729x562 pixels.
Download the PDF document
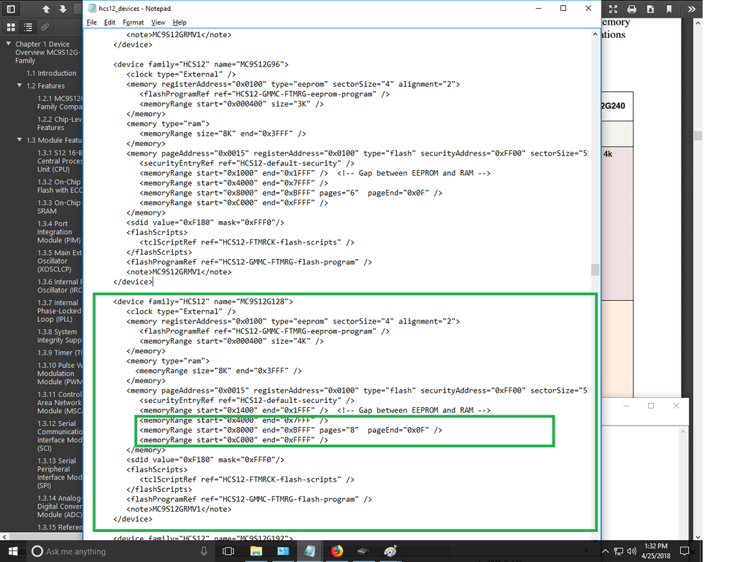pos(650,9)
